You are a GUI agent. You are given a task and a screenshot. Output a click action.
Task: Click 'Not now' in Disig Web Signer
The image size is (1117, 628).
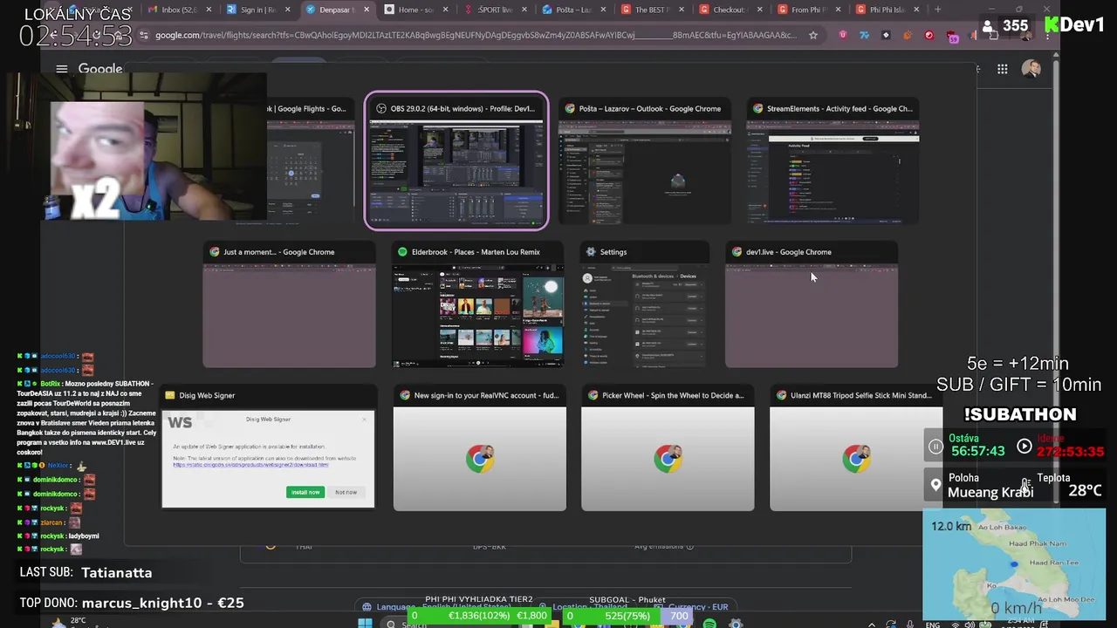tap(346, 492)
